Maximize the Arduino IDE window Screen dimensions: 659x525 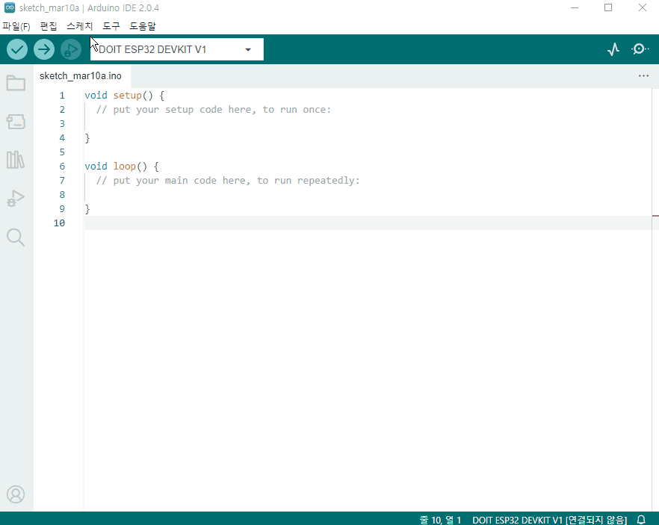(x=608, y=7)
